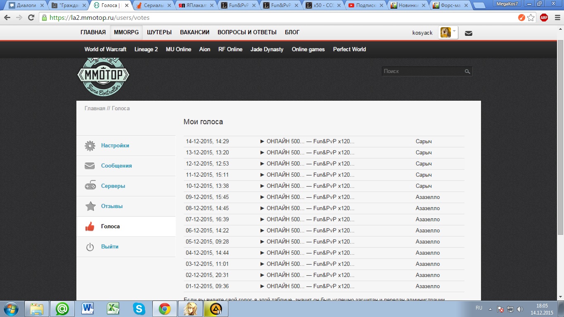
Task: Reload the page with the refresh icon
Action: (31, 18)
